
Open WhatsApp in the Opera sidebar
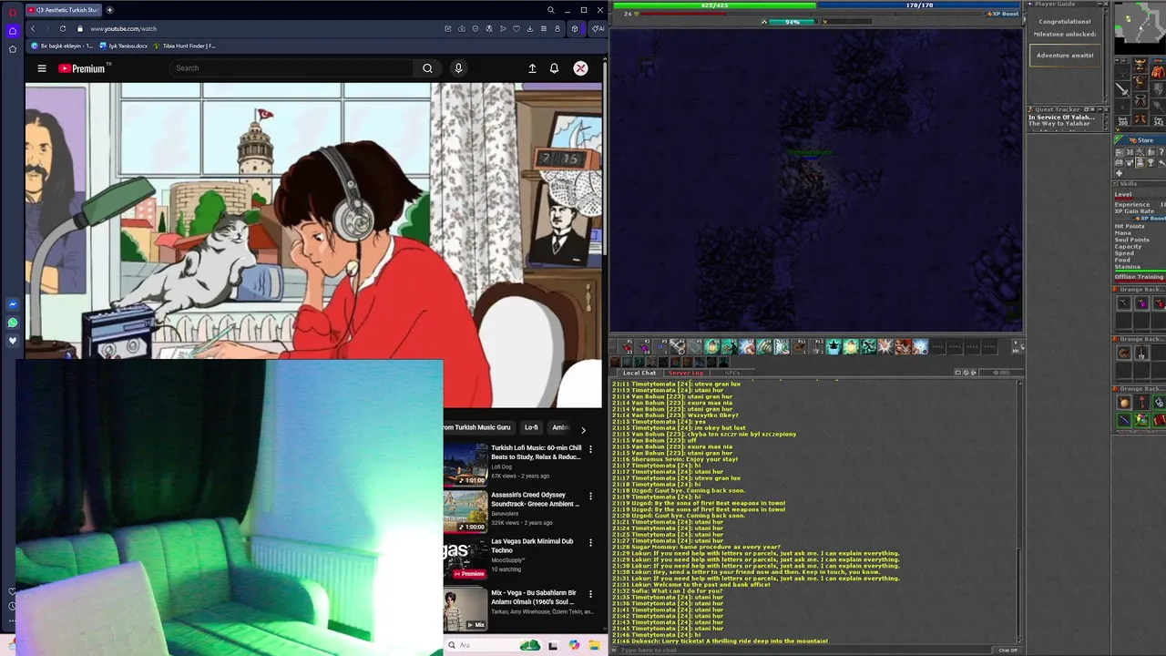tap(13, 323)
